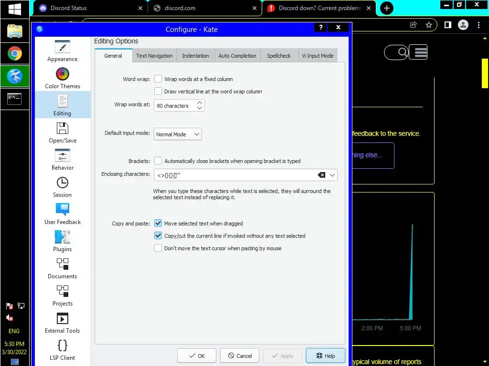Enable Don't move text cursor when pasting
The width and height of the screenshot is (489, 366).
(158, 248)
